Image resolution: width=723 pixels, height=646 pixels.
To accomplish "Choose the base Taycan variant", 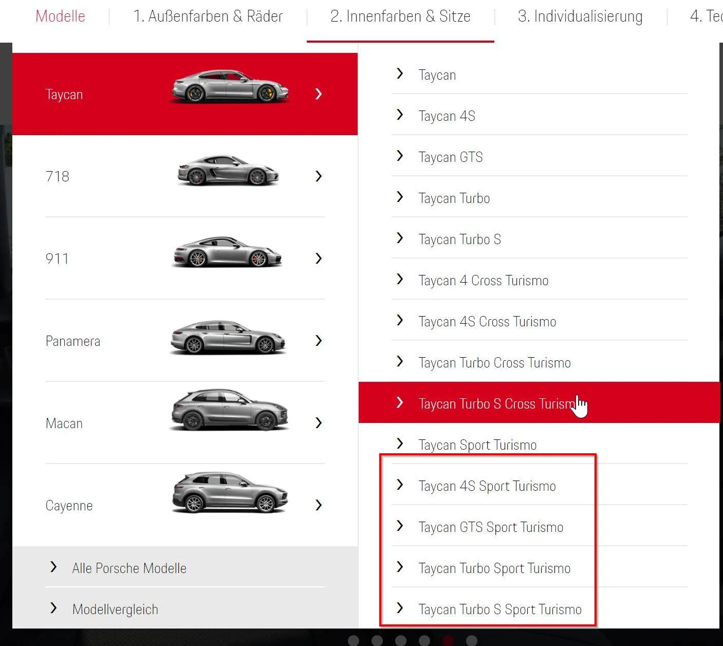I will [x=540, y=75].
